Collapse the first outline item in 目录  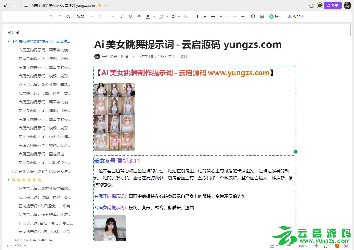coord(8,41)
